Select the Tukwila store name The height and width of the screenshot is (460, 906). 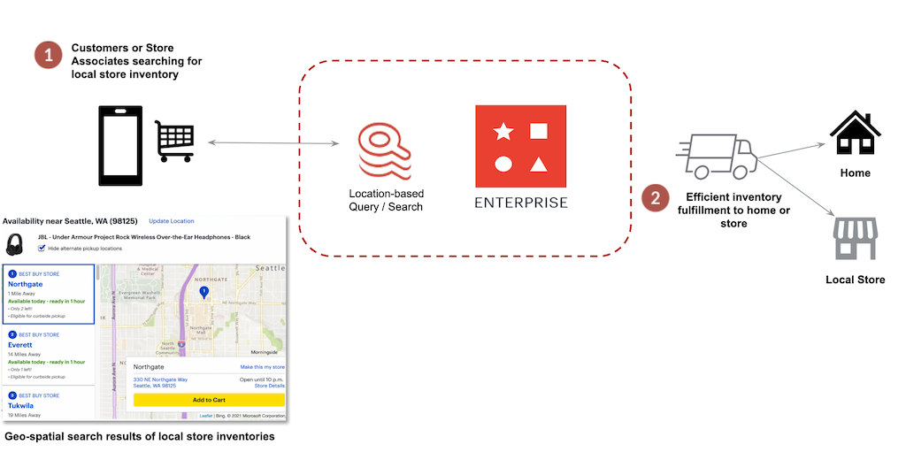point(21,406)
